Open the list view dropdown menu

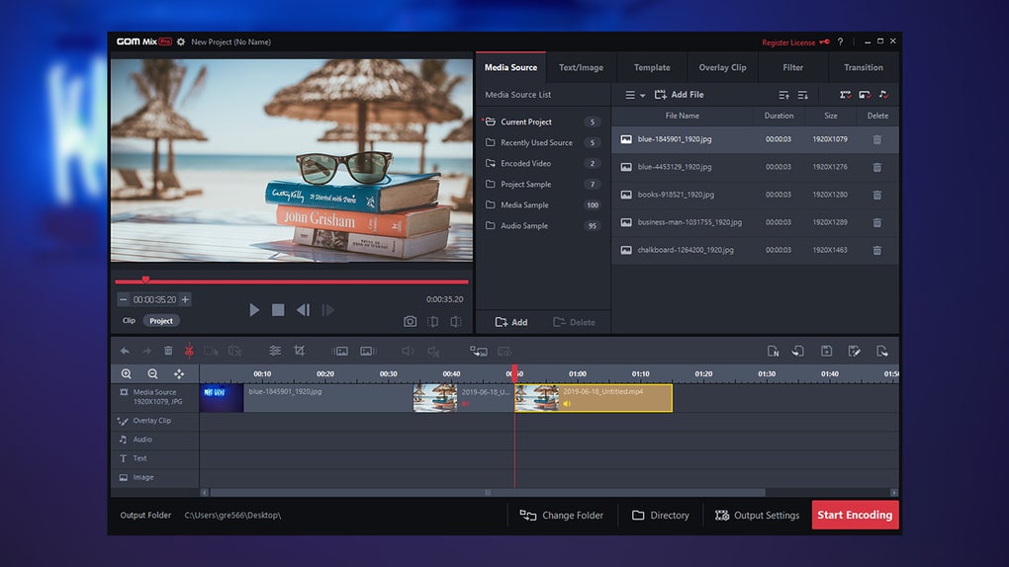(x=635, y=95)
